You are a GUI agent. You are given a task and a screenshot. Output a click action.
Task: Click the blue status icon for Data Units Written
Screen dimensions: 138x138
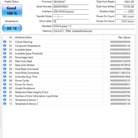click(x=5, y=65)
